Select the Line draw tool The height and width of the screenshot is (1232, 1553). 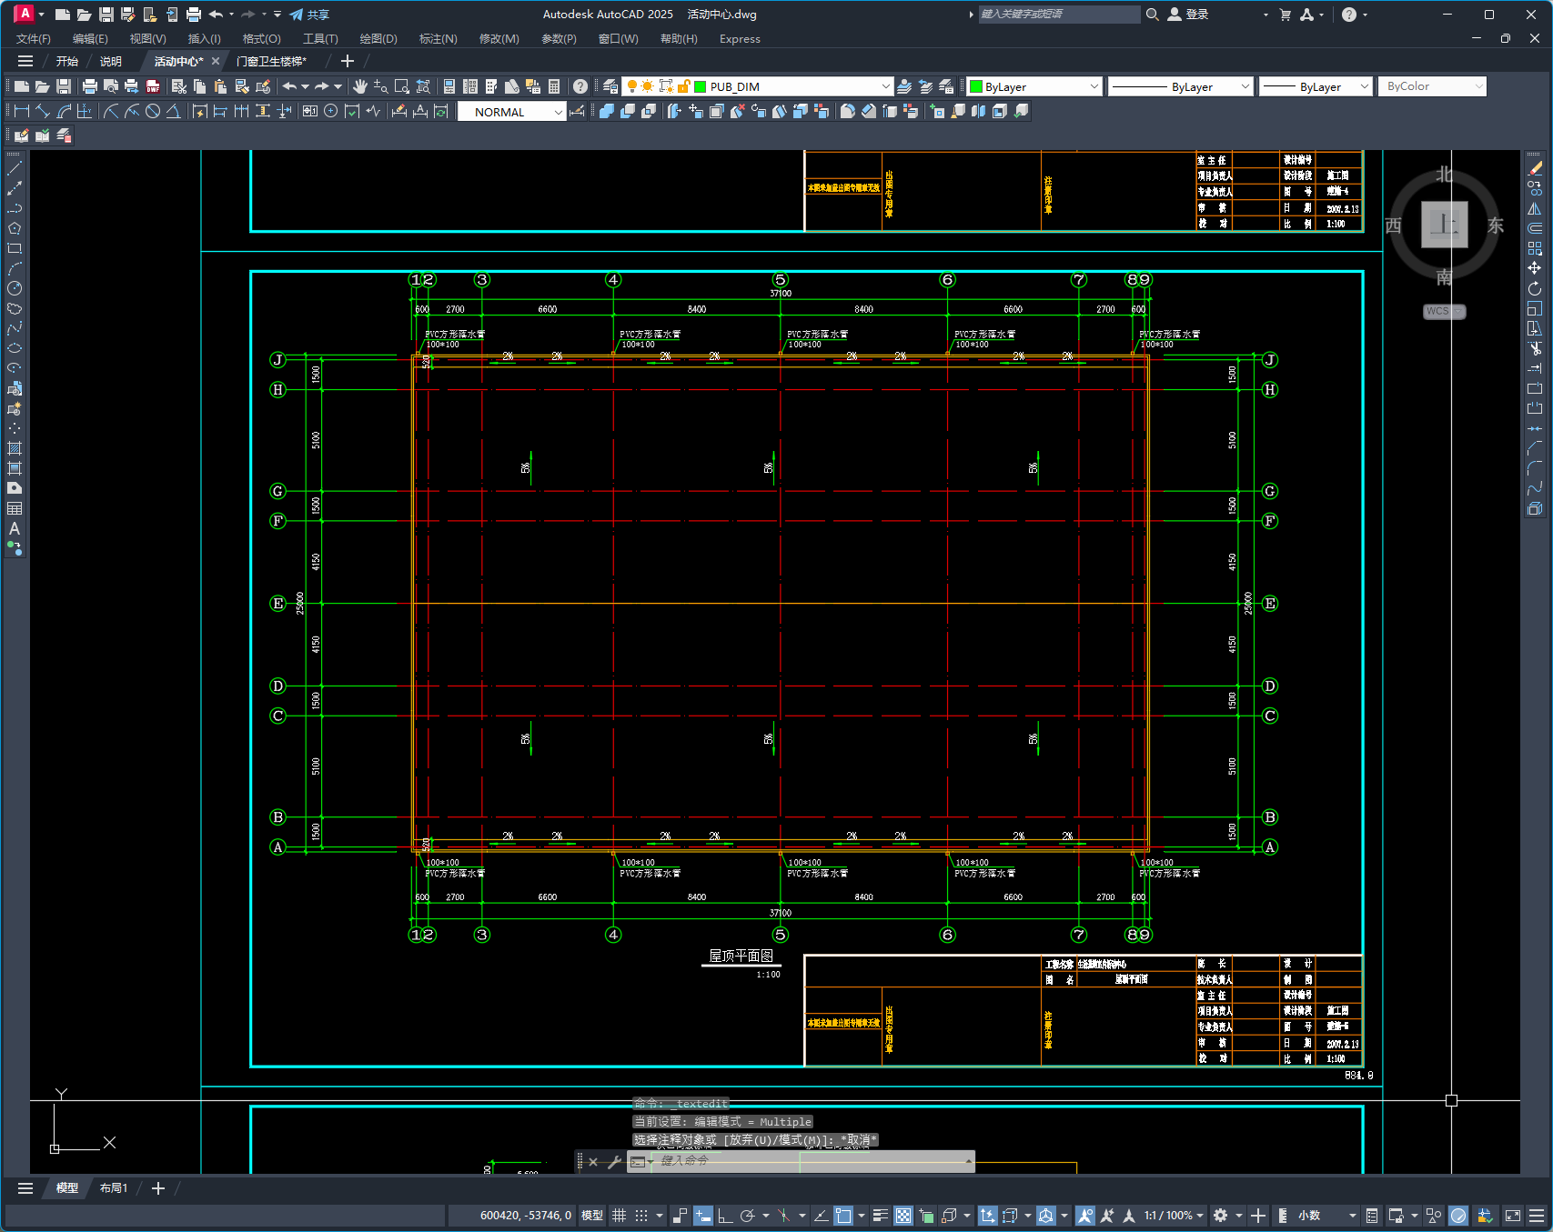point(15,168)
